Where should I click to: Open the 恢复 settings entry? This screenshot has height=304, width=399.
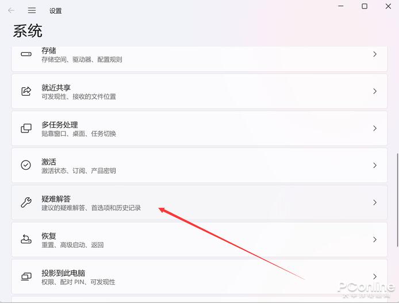[199, 240]
